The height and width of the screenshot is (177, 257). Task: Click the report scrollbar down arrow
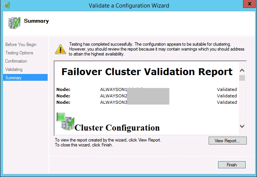click(242, 126)
